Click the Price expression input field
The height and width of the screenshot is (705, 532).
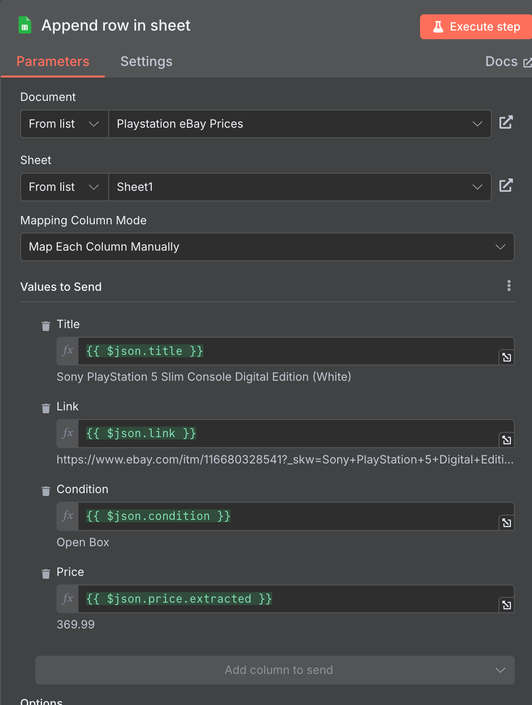pyautogui.click(x=287, y=599)
